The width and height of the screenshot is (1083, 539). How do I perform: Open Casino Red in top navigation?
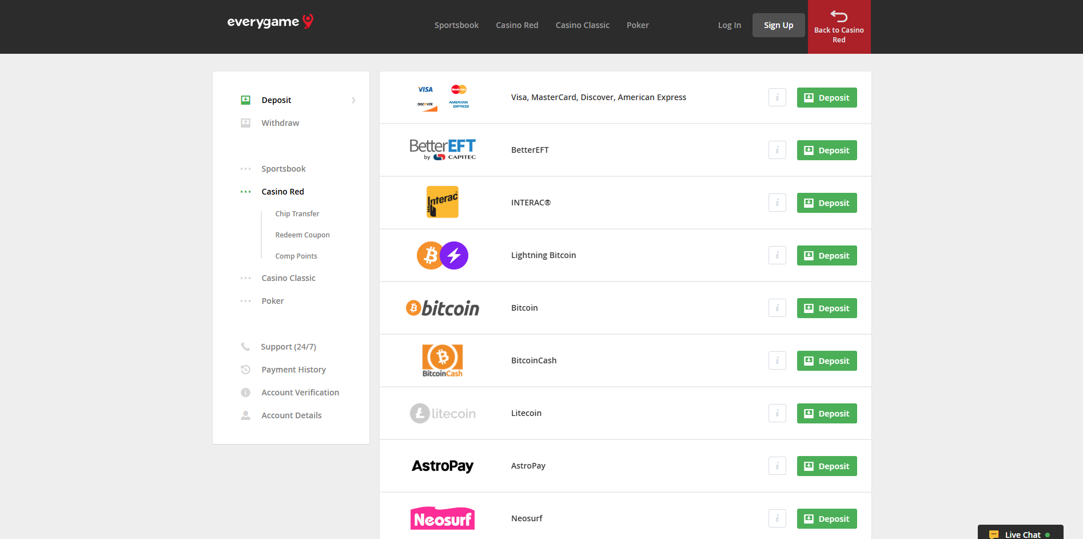(517, 25)
